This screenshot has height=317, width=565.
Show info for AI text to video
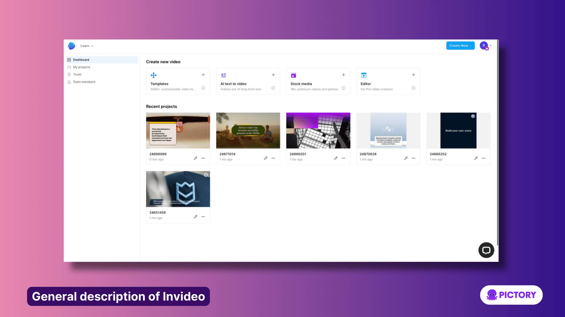(273, 88)
